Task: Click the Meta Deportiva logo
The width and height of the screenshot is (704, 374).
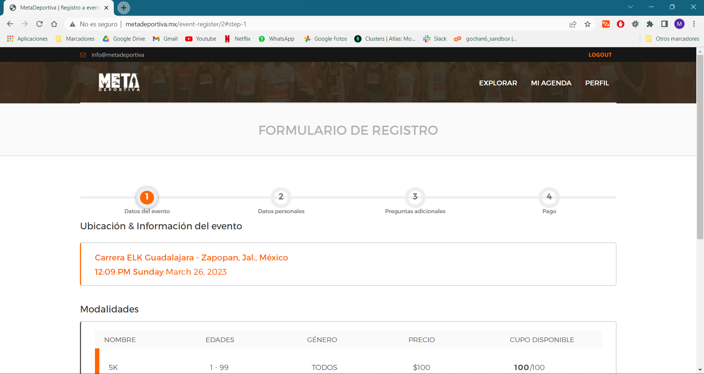Action: click(119, 82)
